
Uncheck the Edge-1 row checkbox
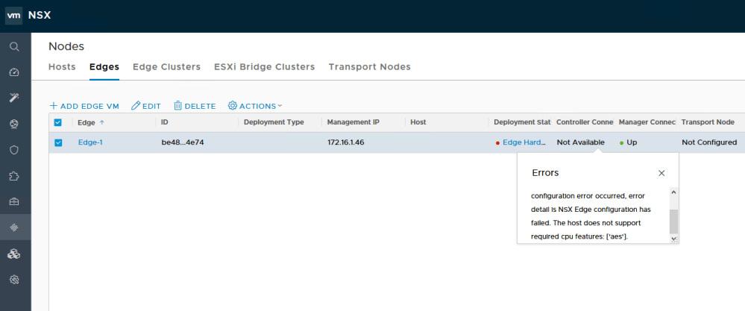[58, 142]
